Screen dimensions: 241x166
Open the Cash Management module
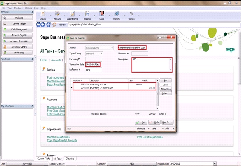tap(17, 29)
